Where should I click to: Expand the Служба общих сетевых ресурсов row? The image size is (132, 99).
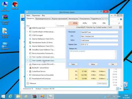pos(27,32)
